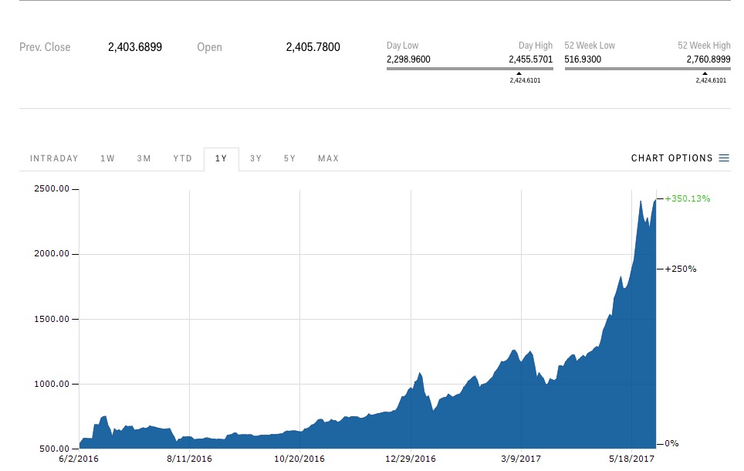Image resolution: width=744 pixels, height=471 pixels.
Task: Select the YTD range tab
Action: (183, 159)
